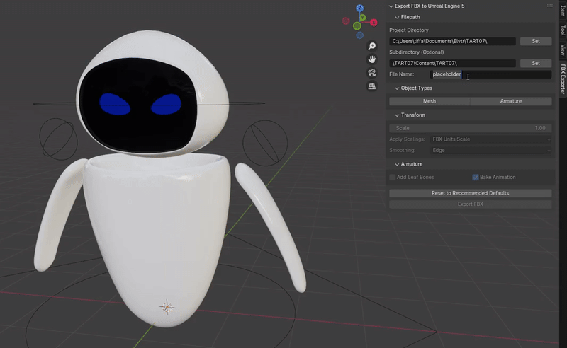The height and width of the screenshot is (348, 567).
Task: Select the FBX Exporter sidebar tab
Action: (563, 79)
